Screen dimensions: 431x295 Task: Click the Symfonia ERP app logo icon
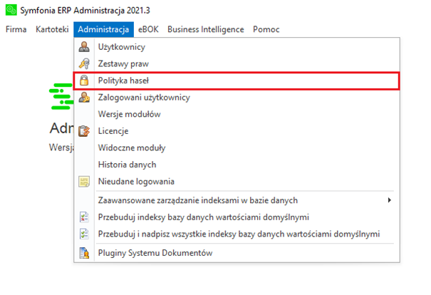(x=11, y=10)
